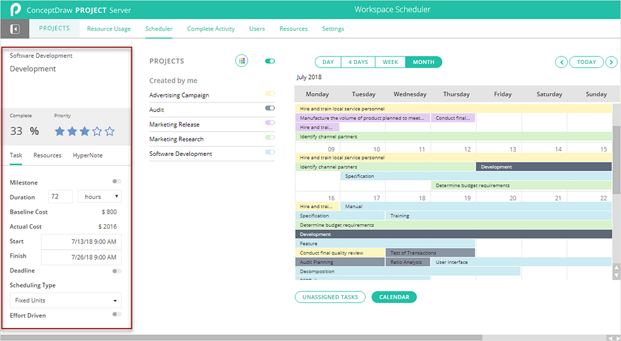This screenshot has width=621, height=341.
Task: Click the Start date field
Action: (81, 242)
